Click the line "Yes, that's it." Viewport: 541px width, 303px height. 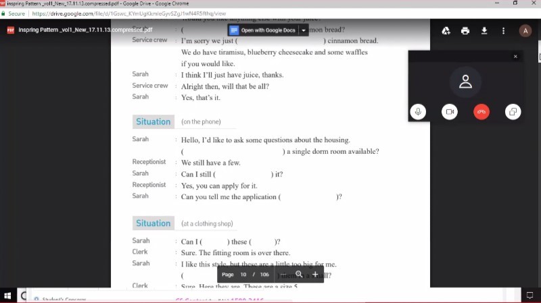point(200,98)
